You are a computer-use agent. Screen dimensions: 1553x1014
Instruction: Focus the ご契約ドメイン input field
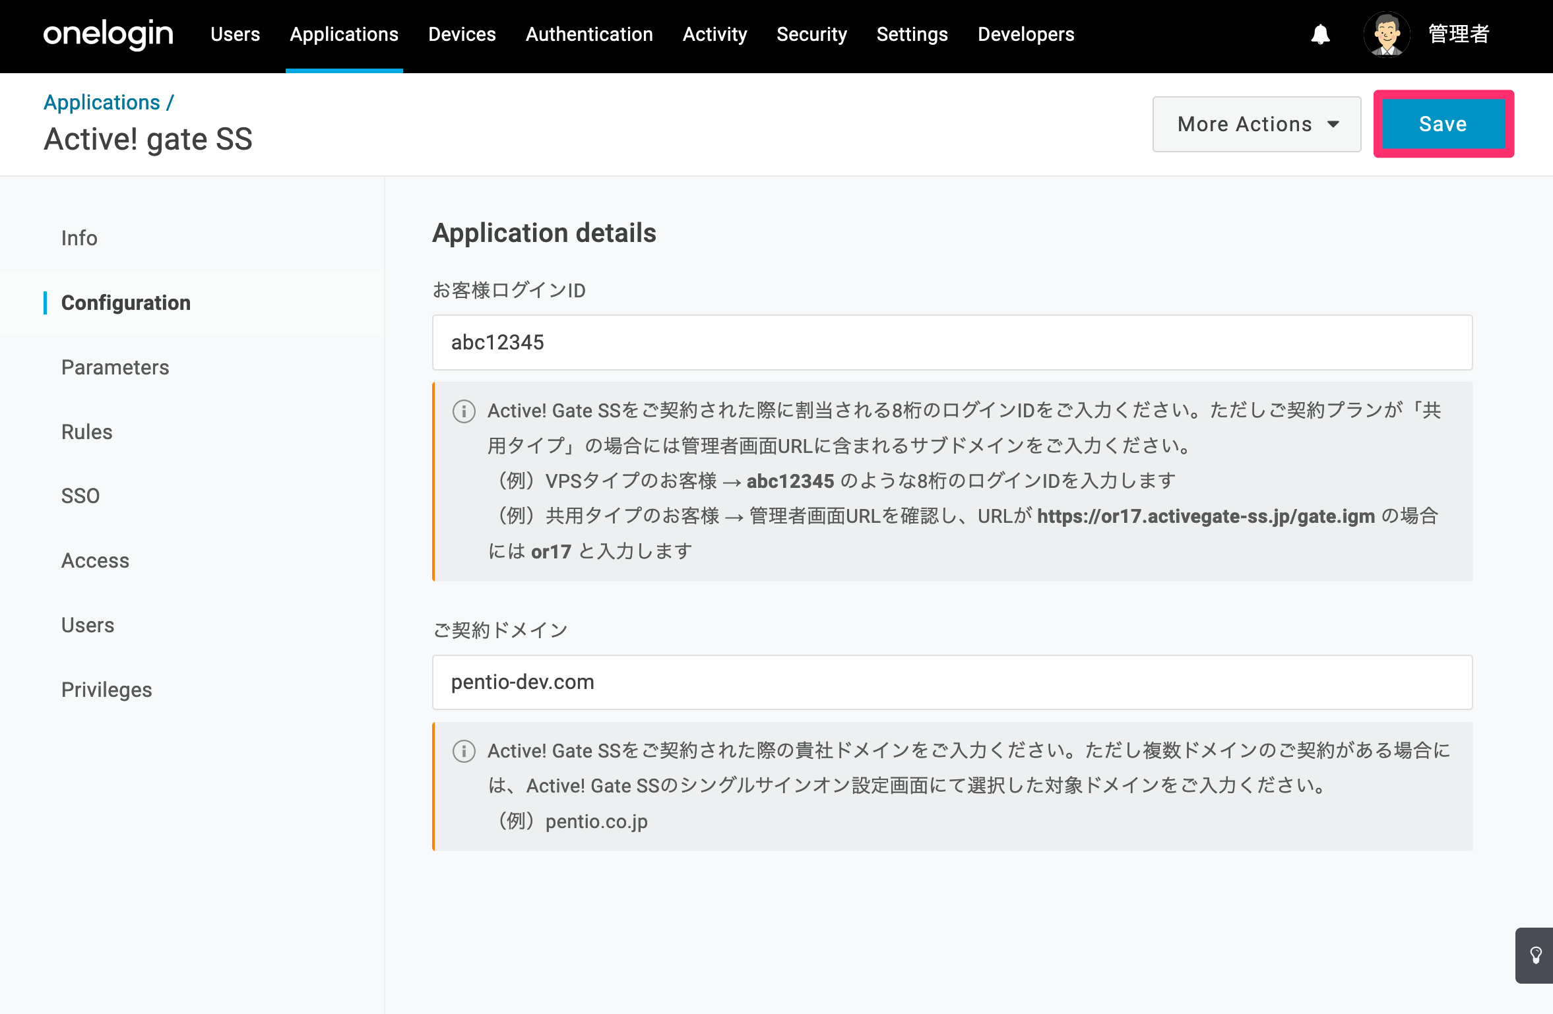(952, 682)
